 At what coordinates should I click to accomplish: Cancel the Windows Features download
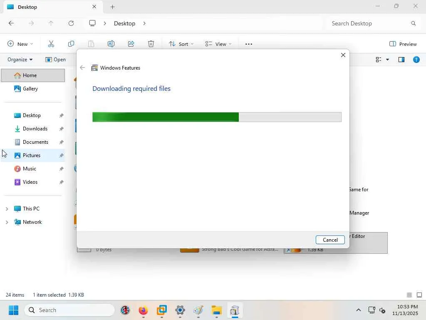point(330,240)
